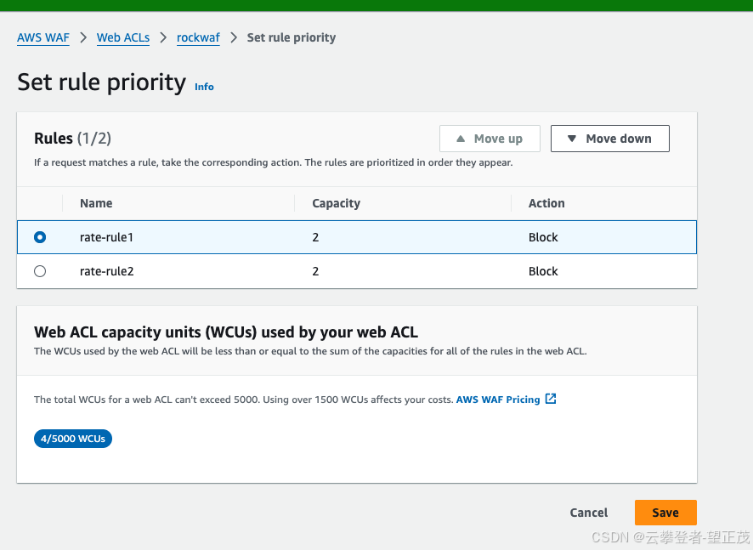Click capacity value 2 in rate-rule2 row
The height and width of the screenshot is (550, 753).
pyautogui.click(x=315, y=271)
